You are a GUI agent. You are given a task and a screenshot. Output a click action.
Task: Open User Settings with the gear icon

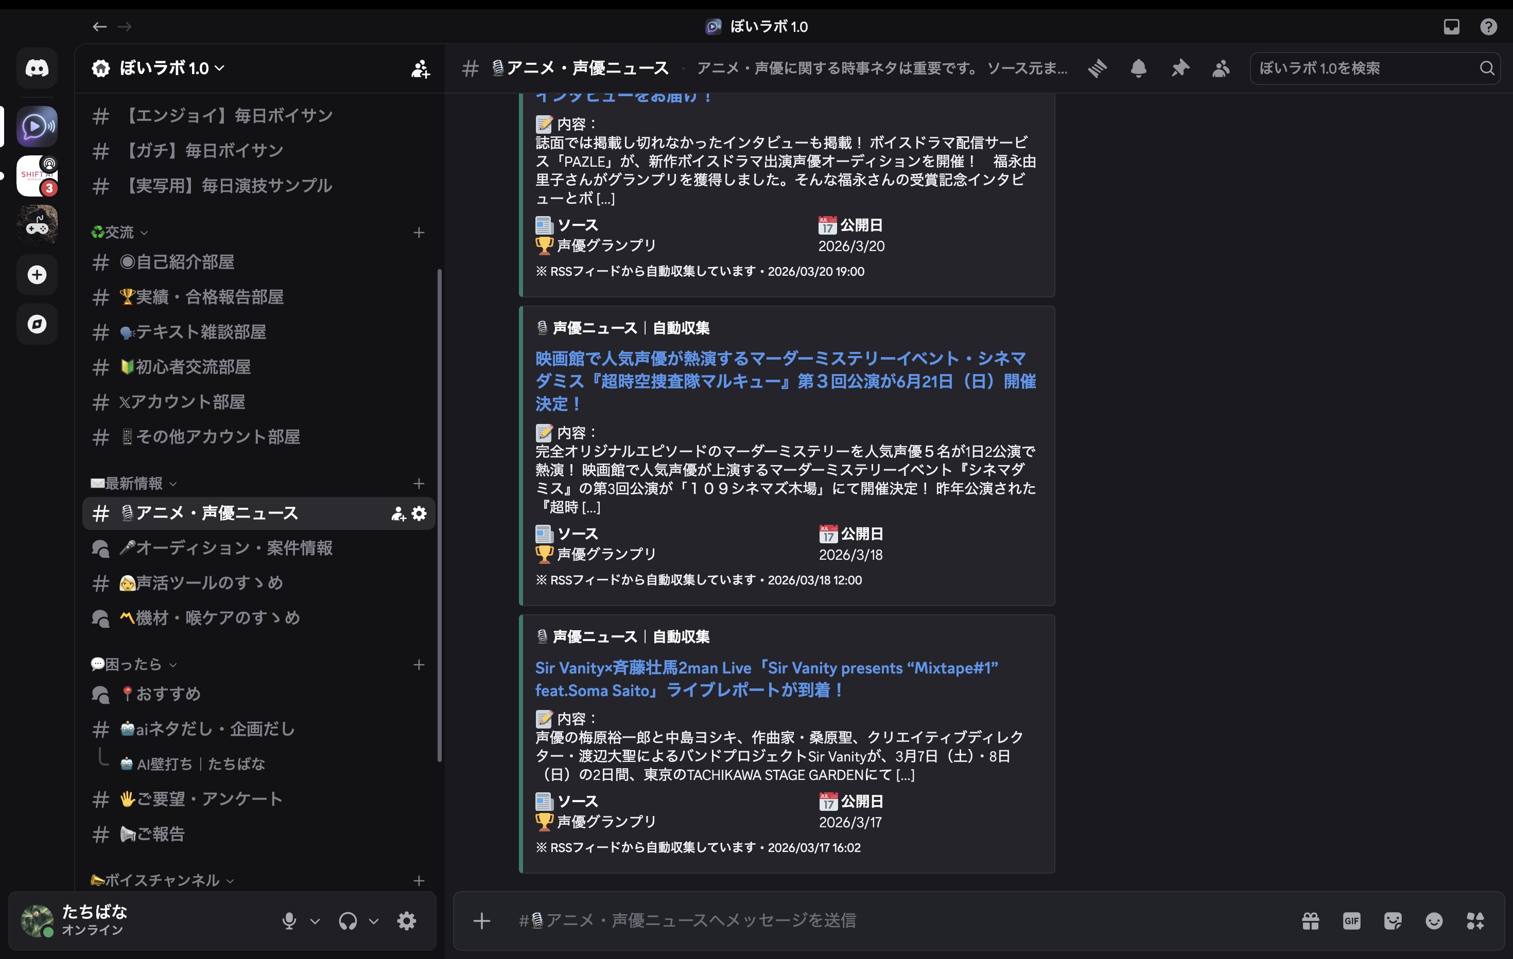point(406,921)
